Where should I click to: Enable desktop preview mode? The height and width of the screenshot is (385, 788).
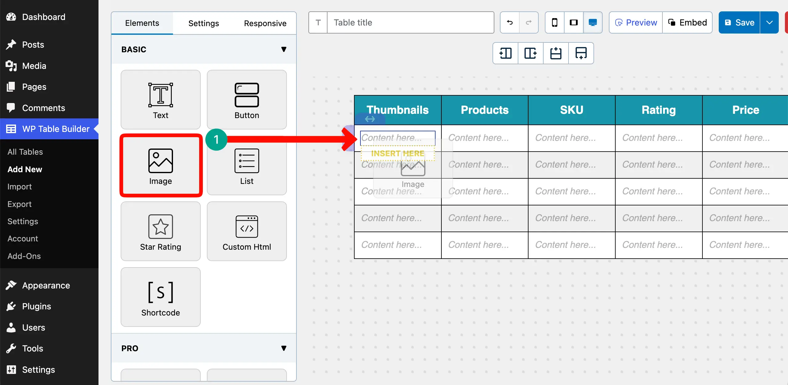593,22
